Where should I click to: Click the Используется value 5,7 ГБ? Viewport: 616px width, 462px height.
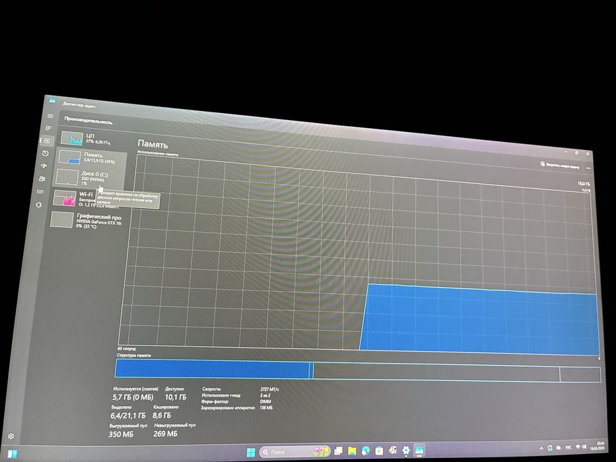pos(133,397)
